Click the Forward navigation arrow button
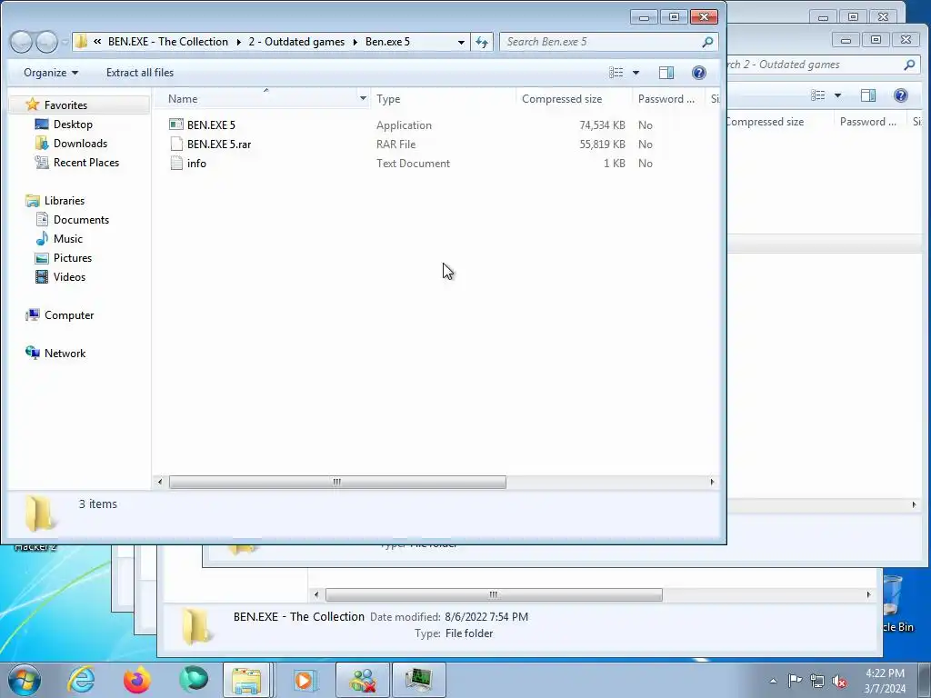The width and height of the screenshot is (931, 698). coord(46,42)
